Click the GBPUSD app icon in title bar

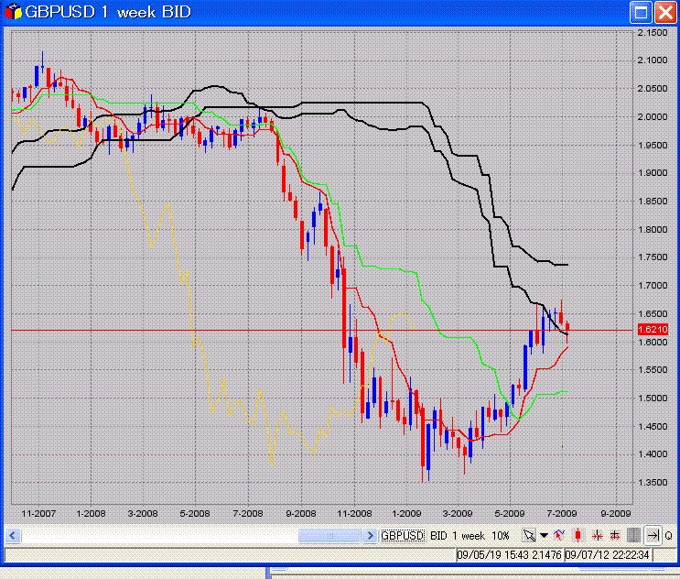pyautogui.click(x=13, y=12)
